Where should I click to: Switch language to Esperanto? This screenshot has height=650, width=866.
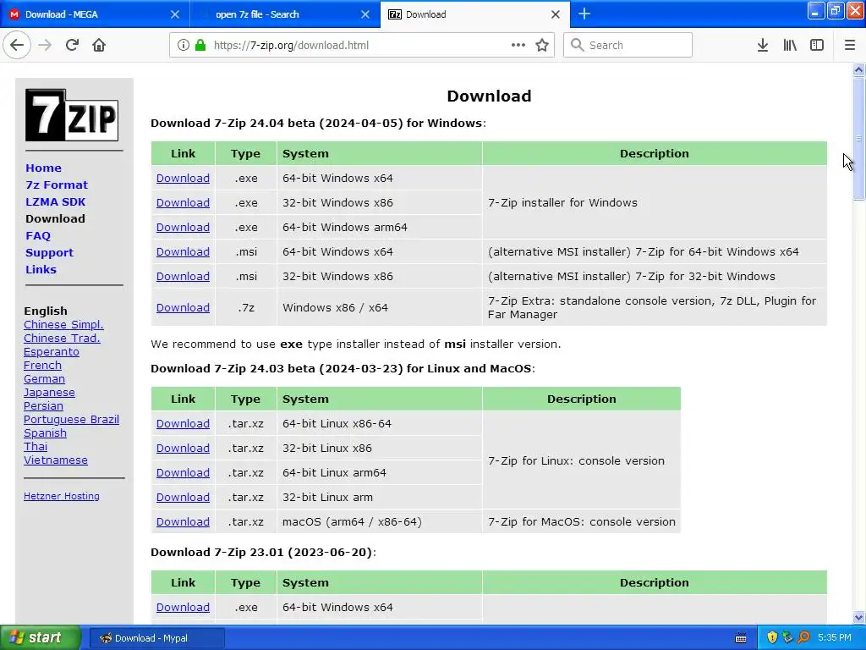[x=52, y=352]
